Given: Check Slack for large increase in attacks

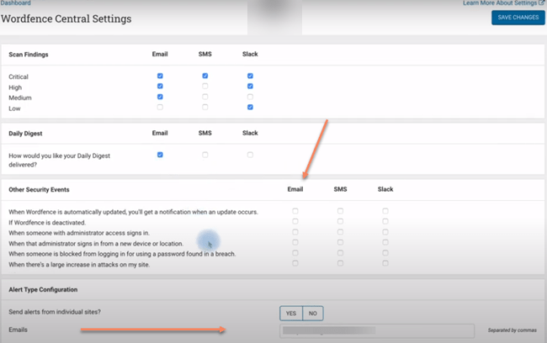Looking at the screenshot, I should click(x=385, y=263).
